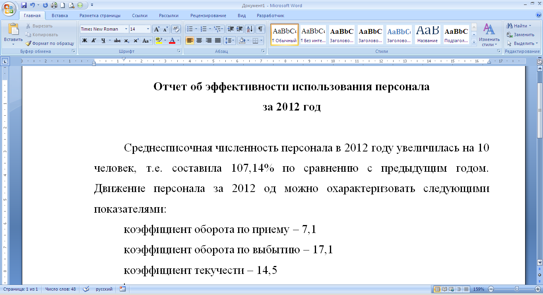
Task: Expand the styles gallery More arrow
Action: 474,42
